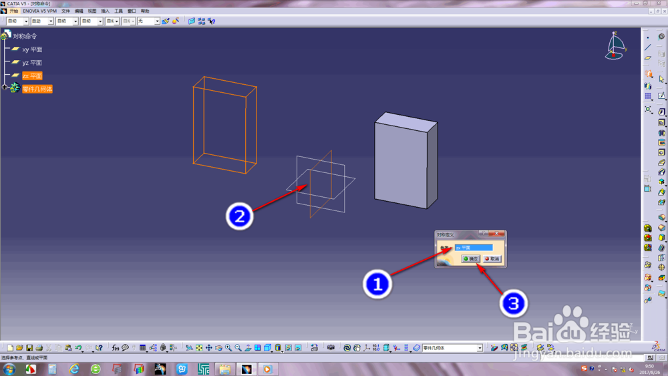Select the 对称命令 root node

click(x=25, y=36)
